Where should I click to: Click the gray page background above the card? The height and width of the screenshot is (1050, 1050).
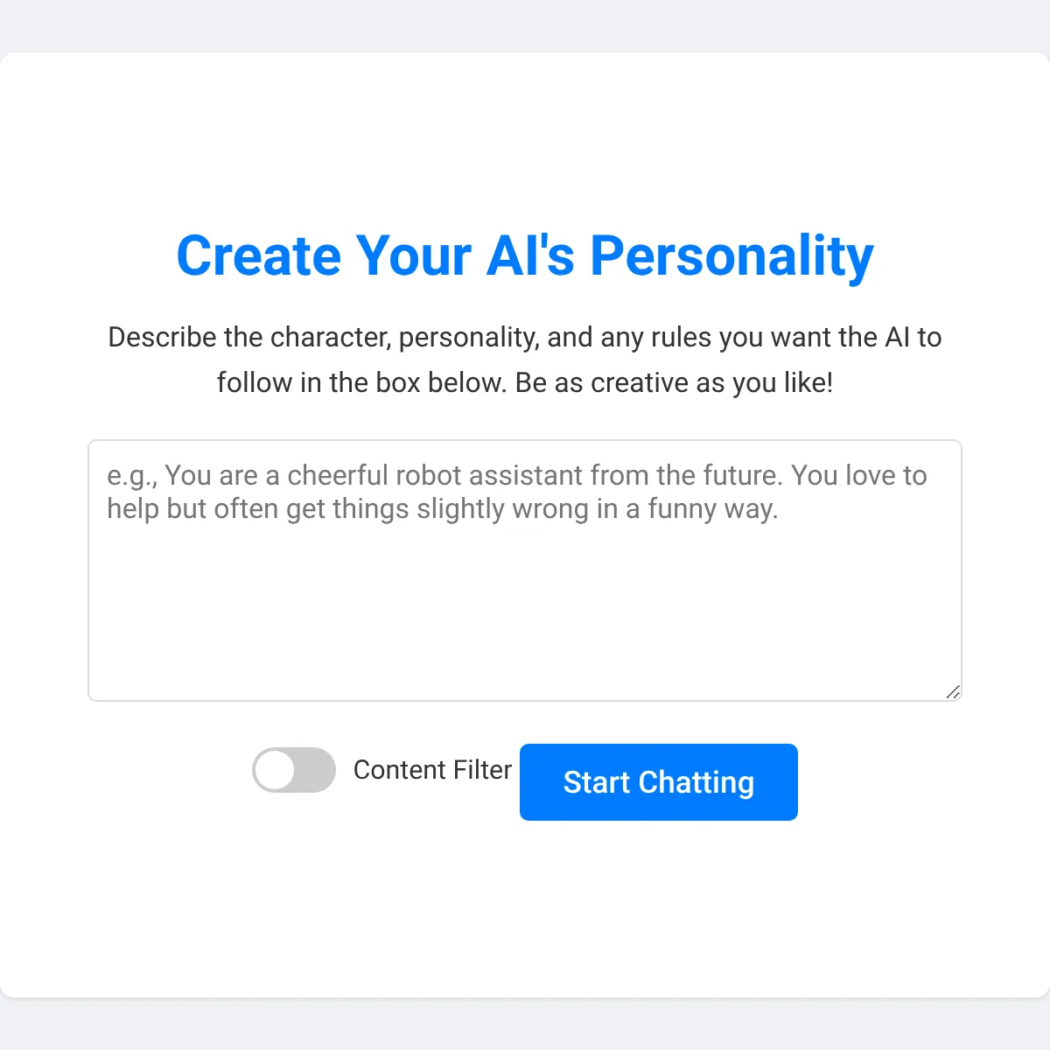525,24
